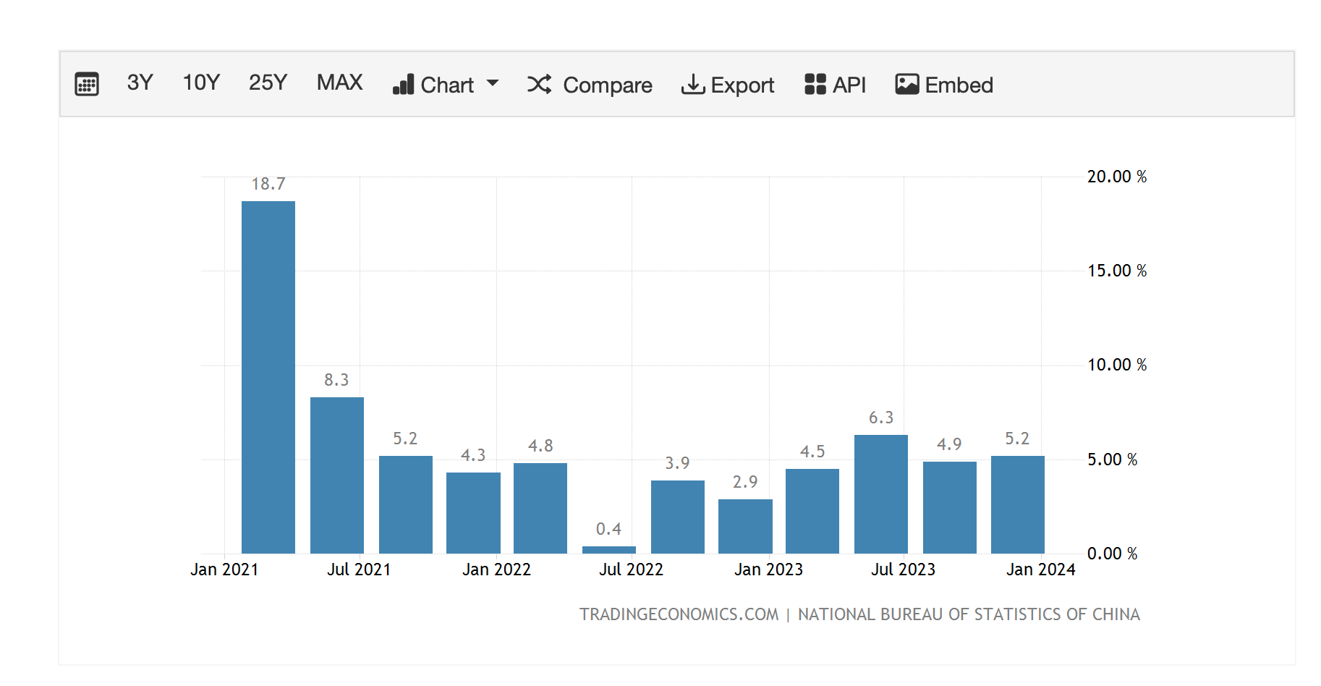Image resolution: width=1321 pixels, height=686 pixels.
Task: Click the 5.00 % axis value
Action: [x=1113, y=460]
